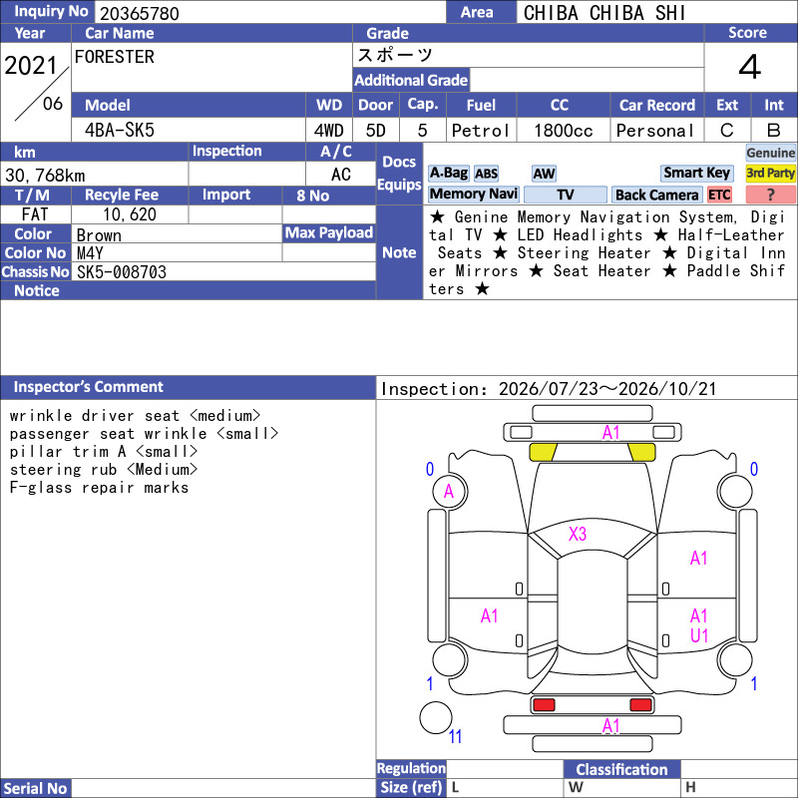Click the red ETC badge
Image resolution: width=798 pixels, height=798 pixels.
(x=719, y=195)
